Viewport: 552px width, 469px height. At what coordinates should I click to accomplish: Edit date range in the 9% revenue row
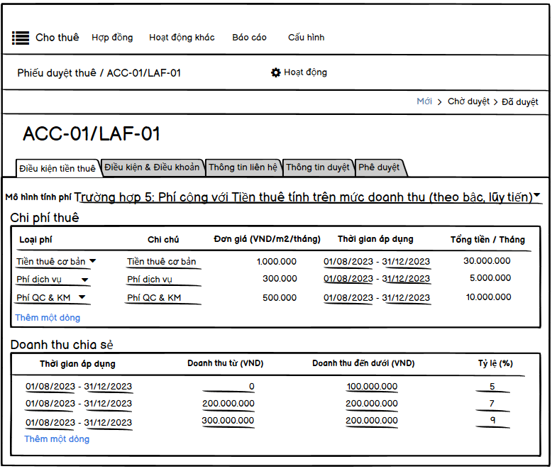point(79,422)
